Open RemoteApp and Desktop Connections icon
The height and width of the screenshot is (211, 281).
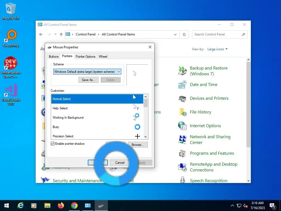click(182, 167)
